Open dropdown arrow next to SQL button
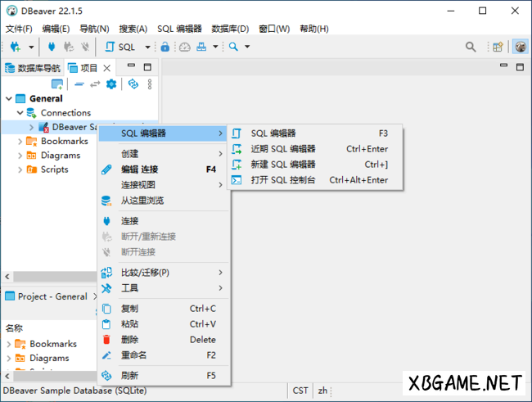Viewport: 532px width, 402px height. 147,47
